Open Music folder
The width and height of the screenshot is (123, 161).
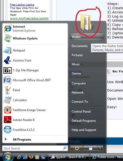point(76,64)
